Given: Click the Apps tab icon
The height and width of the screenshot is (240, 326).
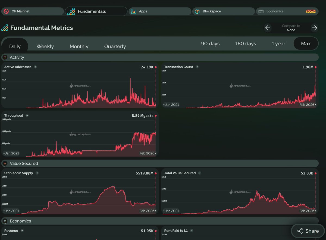Looking at the screenshot, I should pos(133,11).
